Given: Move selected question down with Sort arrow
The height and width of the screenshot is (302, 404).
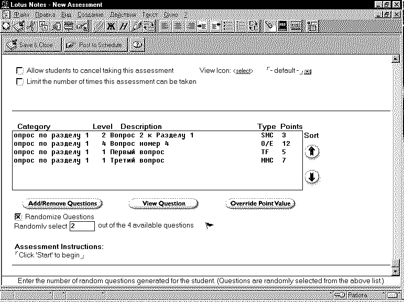Looking at the screenshot, I should 312,177.
